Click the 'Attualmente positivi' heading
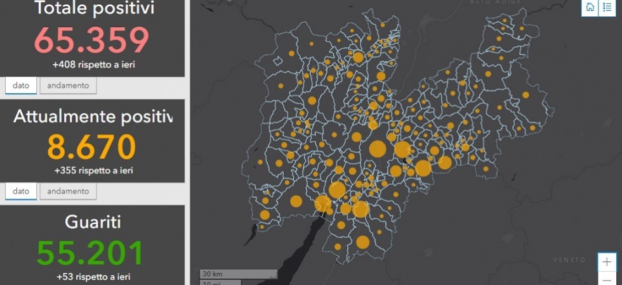Screen dimensions: 622x285 (93, 117)
